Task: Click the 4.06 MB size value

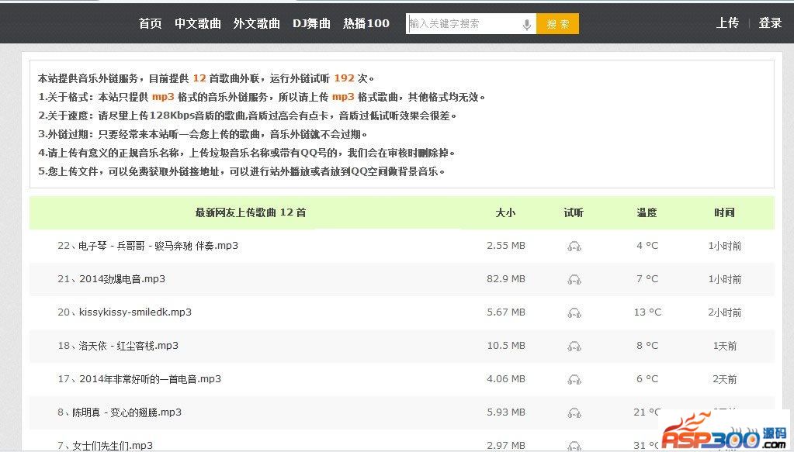Action: coord(506,379)
